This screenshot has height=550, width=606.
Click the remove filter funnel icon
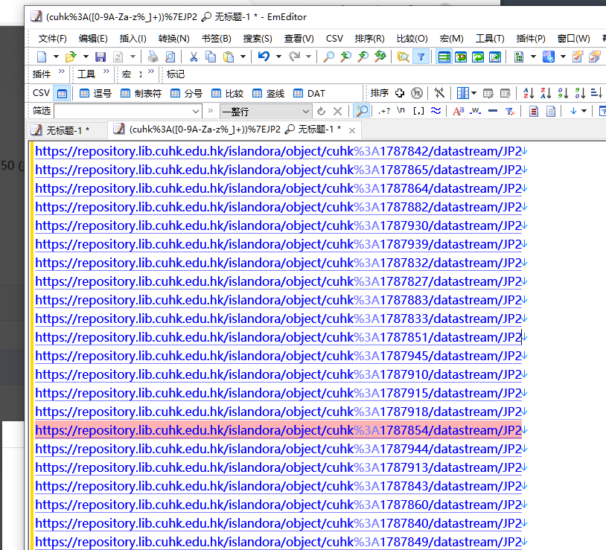510,112
